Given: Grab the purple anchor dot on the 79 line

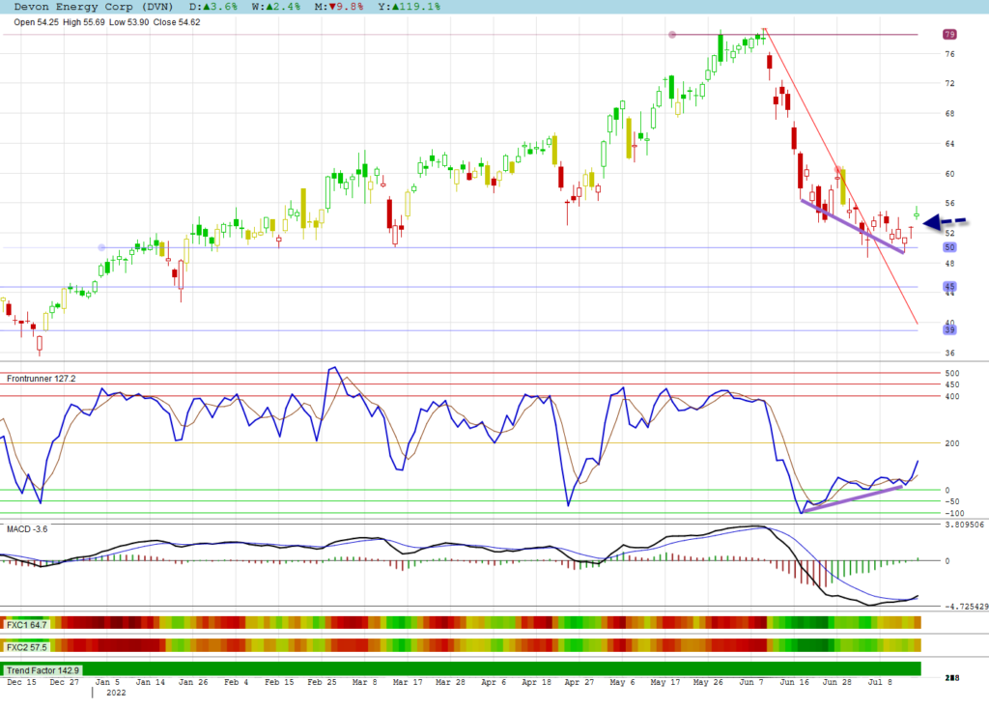Looking at the screenshot, I should pyautogui.click(x=672, y=35).
